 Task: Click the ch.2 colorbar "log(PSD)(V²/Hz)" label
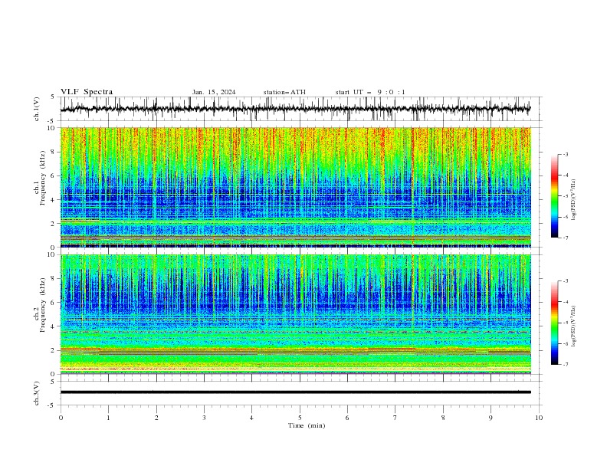574,326
